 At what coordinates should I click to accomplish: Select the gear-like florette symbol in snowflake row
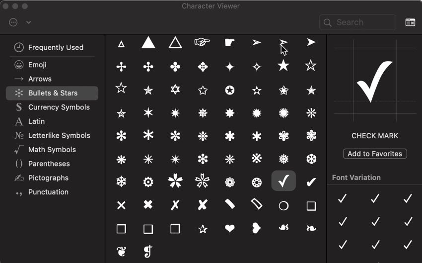click(148, 182)
